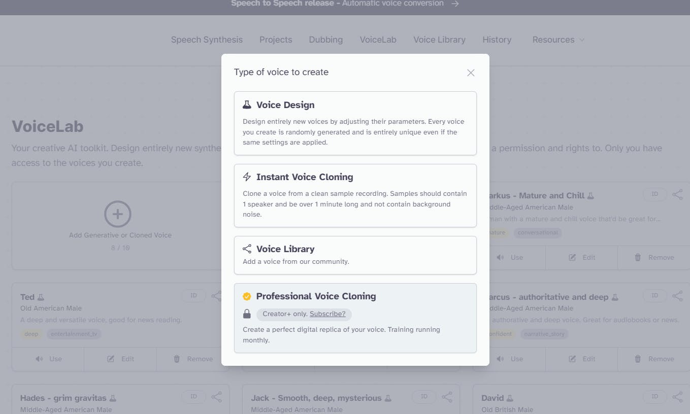Click the "Jack - Smooth, deep, mysterious" name
Viewport: 690px width, 414px height.
[x=316, y=398]
